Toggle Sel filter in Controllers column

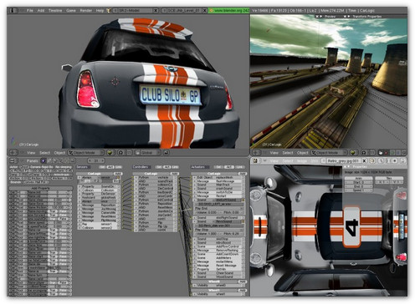click(159, 167)
